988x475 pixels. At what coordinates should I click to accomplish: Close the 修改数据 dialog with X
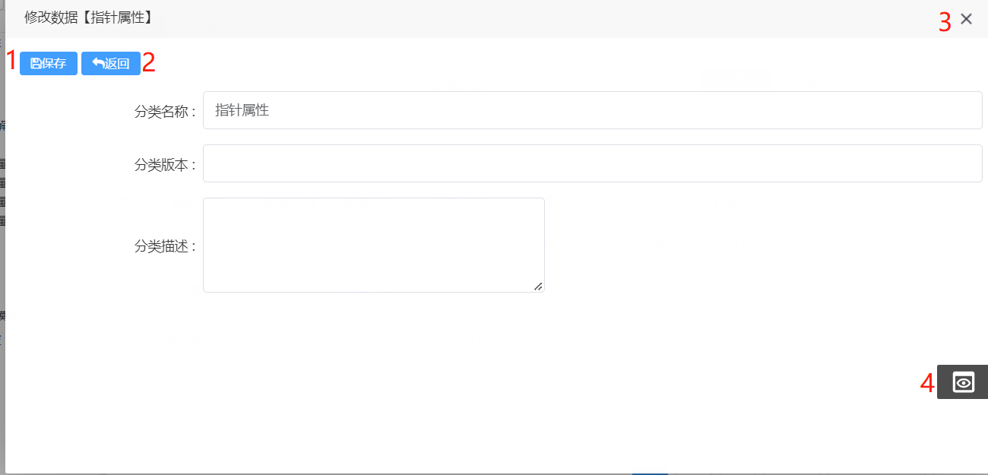tap(966, 20)
